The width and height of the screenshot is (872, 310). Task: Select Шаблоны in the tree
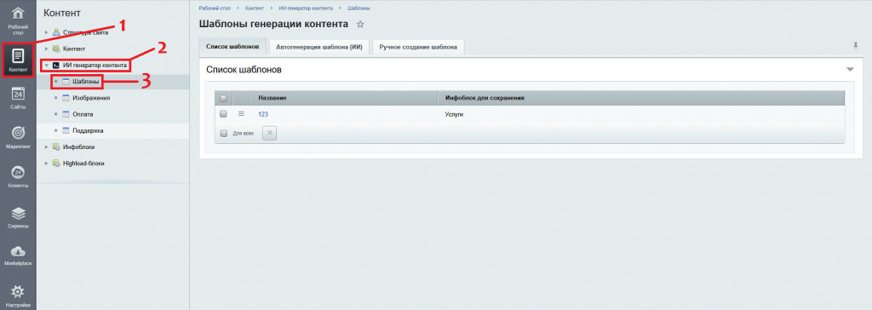click(86, 82)
